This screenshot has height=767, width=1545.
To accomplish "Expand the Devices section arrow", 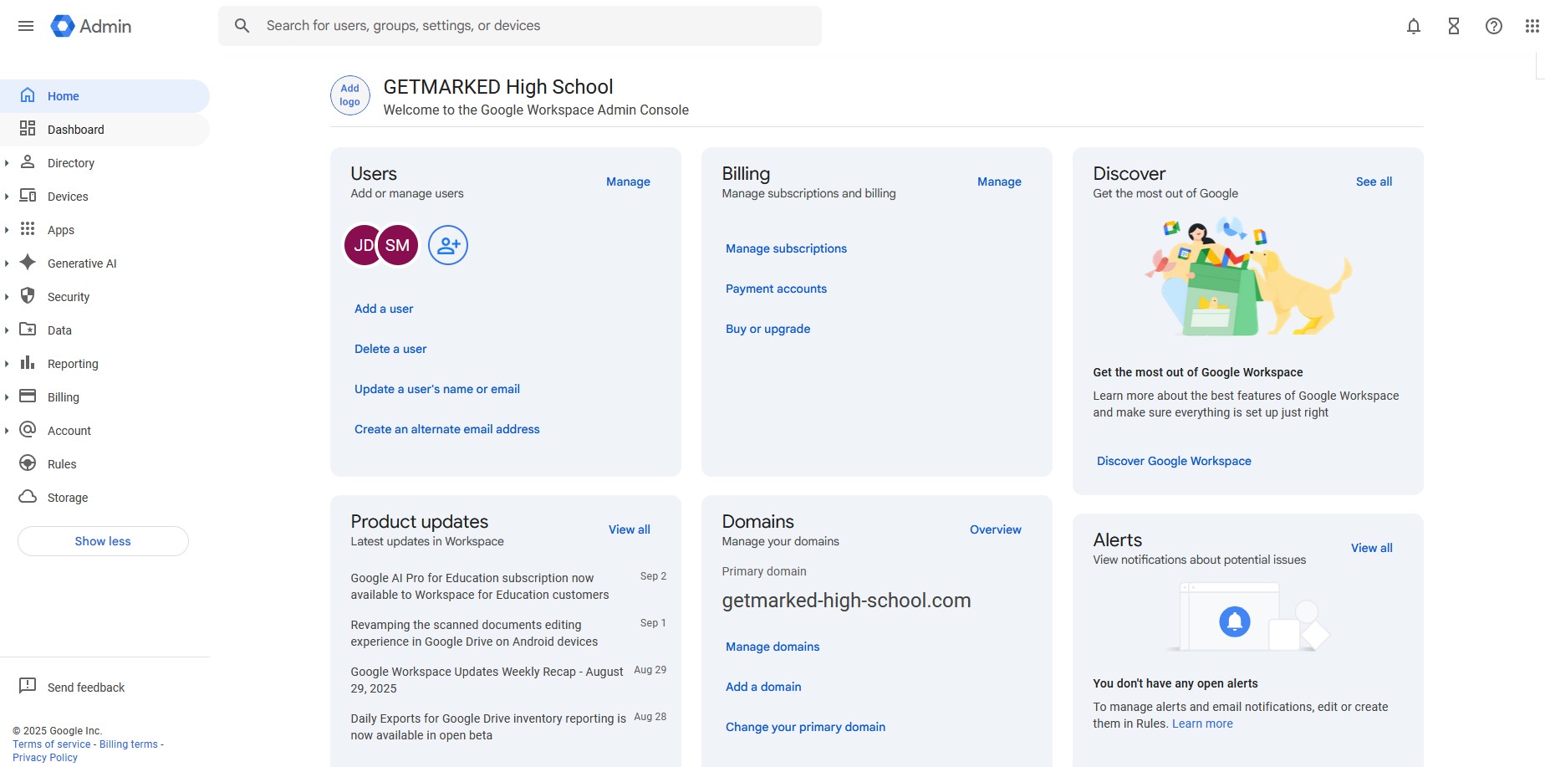I will pyautogui.click(x=7, y=197).
